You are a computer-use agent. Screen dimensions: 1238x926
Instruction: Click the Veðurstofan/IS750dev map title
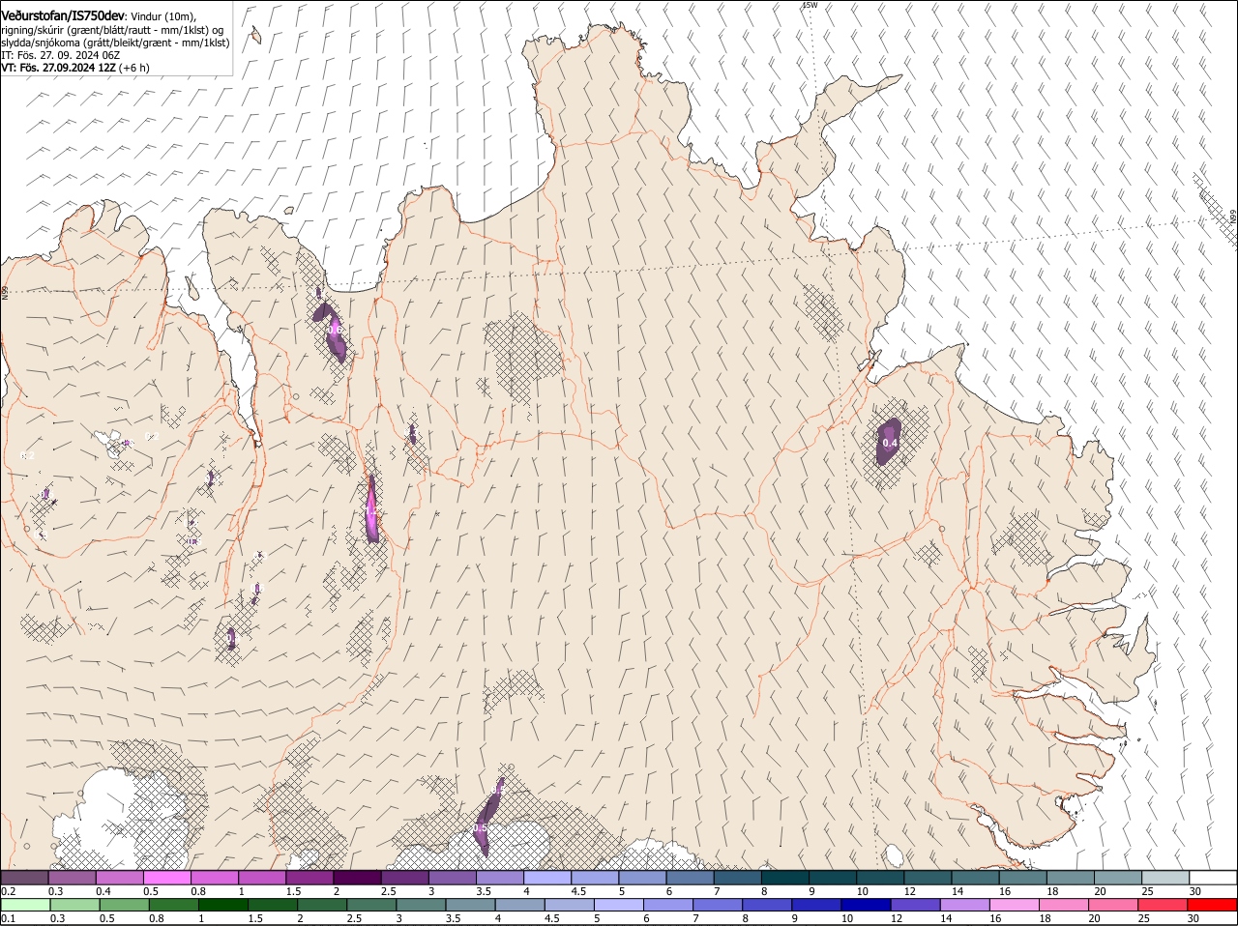coord(63,15)
